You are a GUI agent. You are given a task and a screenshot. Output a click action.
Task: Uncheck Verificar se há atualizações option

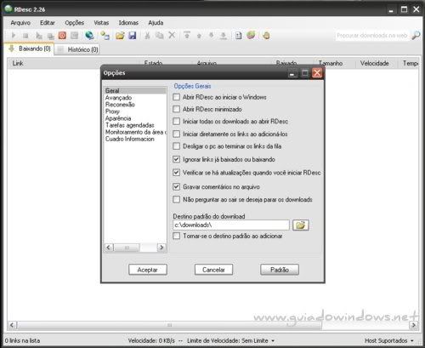pyautogui.click(x=176, y=172)
